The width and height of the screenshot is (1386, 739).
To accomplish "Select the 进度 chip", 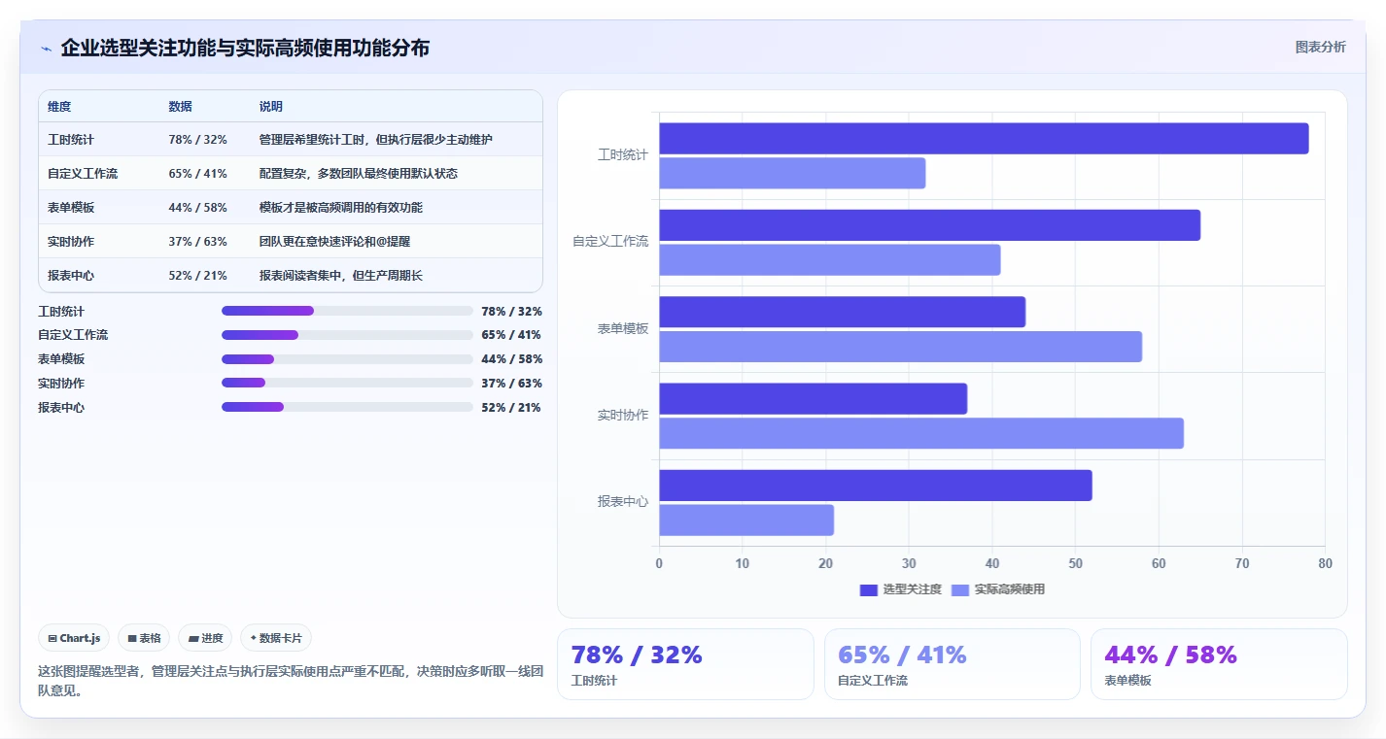I will pyautogui.click(x=205, y=638).
